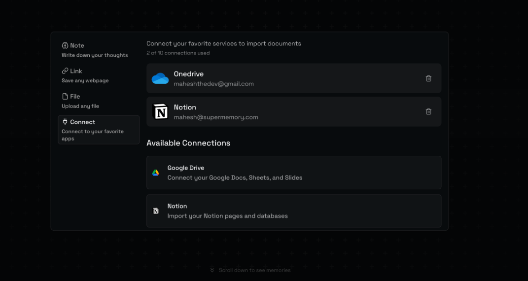Viewport: 528px width, 281px height.
Task: Click the large Notion logo in connected list
Action: pyautogui.click(x=160, y=111)
